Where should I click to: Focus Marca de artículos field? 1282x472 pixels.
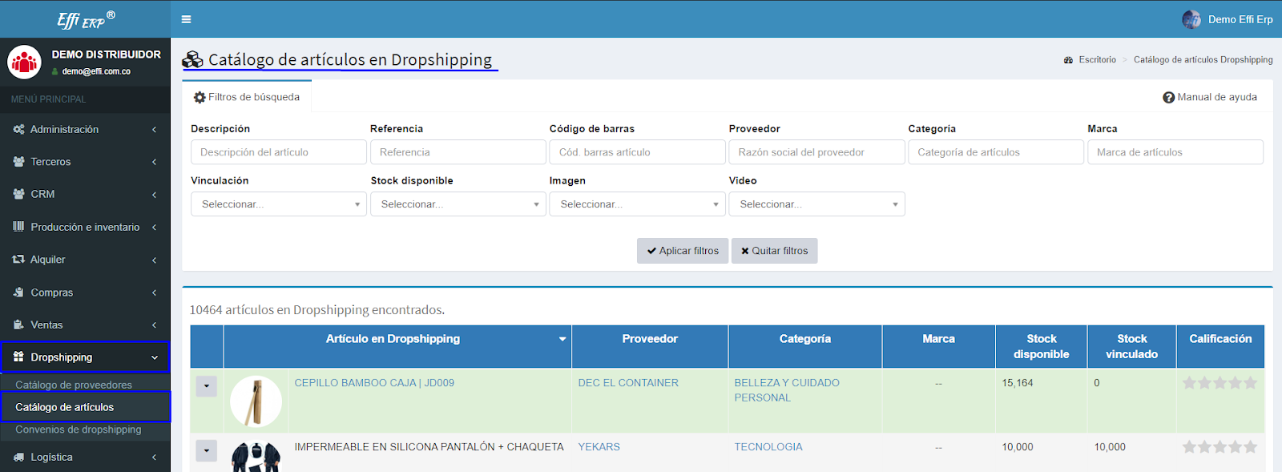[1175, 152]
